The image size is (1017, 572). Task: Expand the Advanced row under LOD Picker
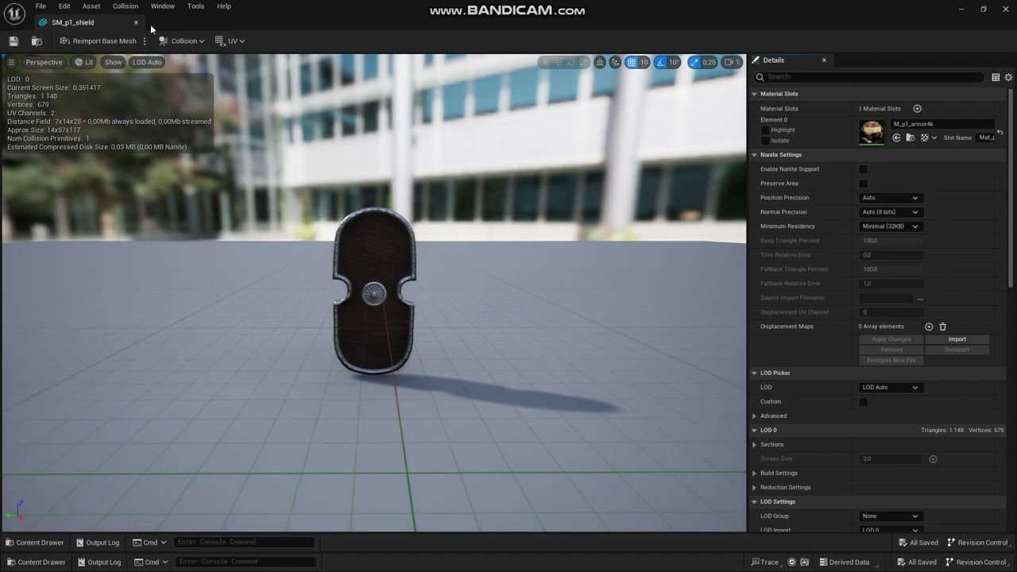[x=755, y=416]
